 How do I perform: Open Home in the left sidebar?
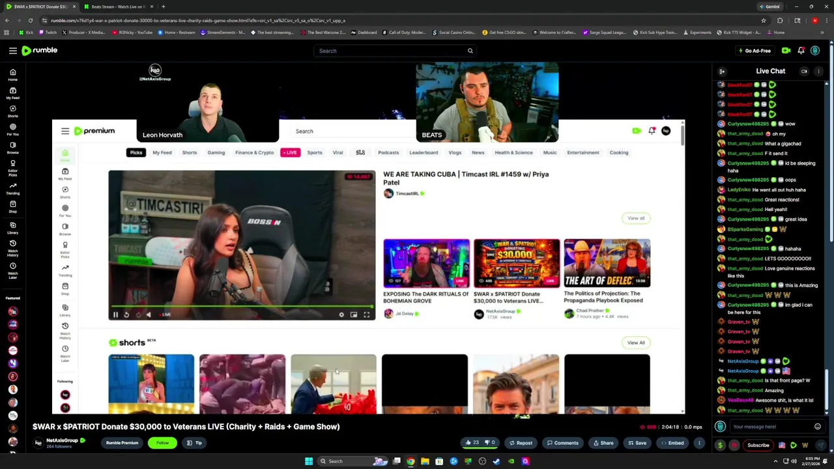click(x=12, y=75)
